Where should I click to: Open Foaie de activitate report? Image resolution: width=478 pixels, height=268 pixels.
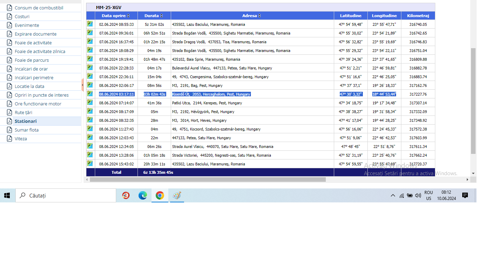33,43
